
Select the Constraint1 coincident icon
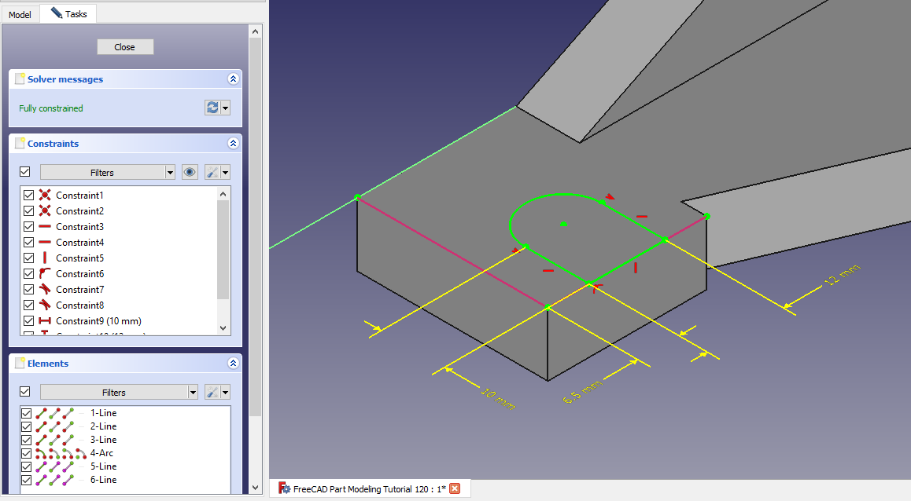pos(45,195)
